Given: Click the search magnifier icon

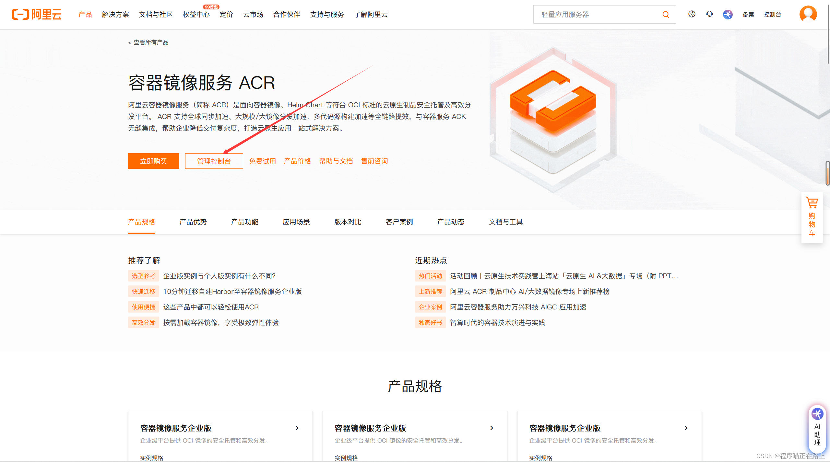Looking at the screenshot, I should pyautogui.click(x=666, y=14).
